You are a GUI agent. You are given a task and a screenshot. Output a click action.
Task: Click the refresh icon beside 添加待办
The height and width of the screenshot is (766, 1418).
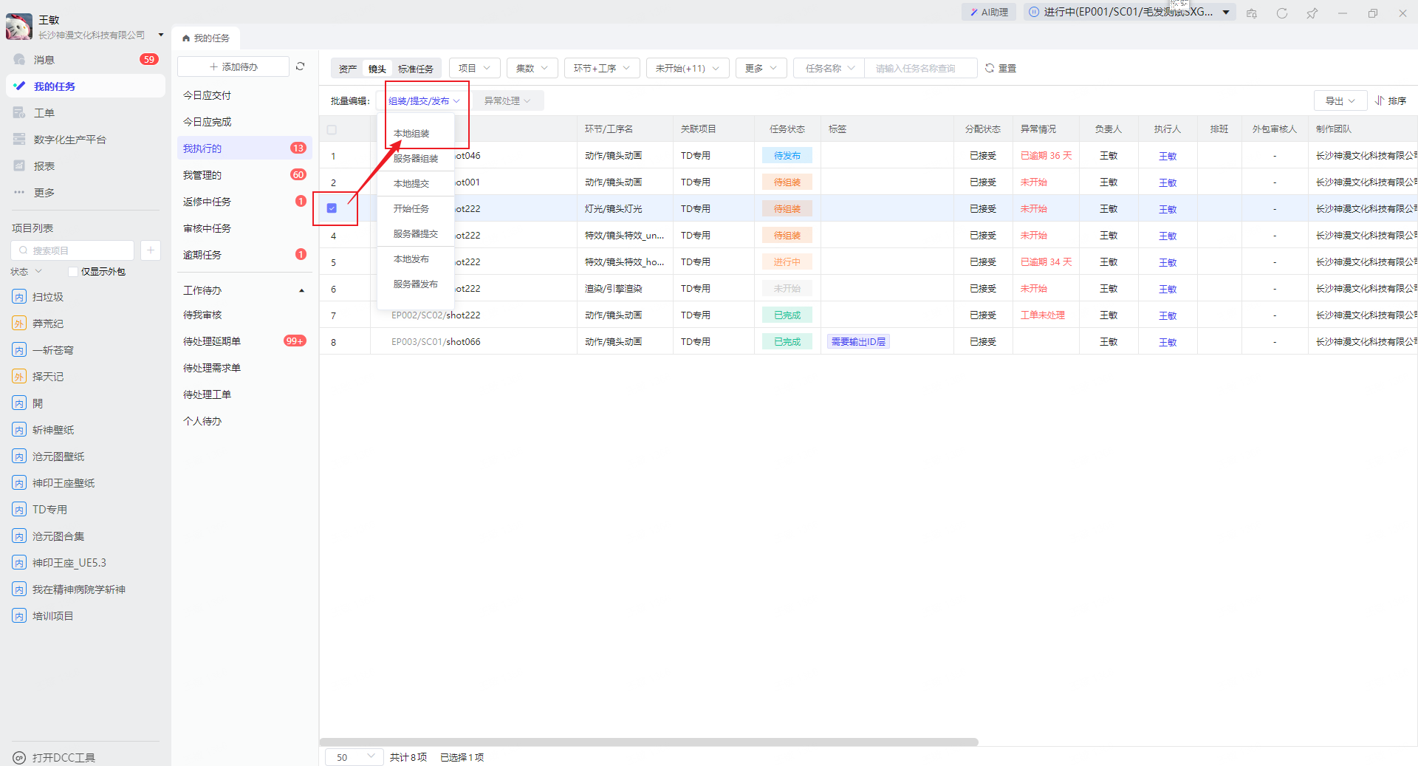(300, 66)
